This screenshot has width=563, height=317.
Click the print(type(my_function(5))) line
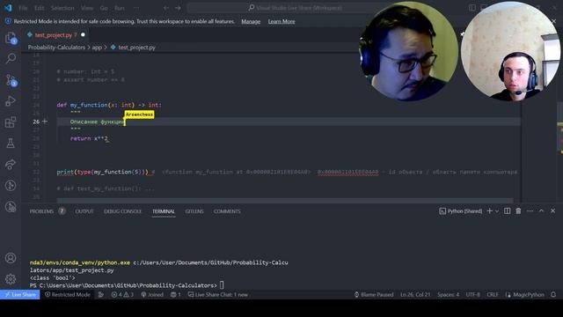tap(103, 173)
